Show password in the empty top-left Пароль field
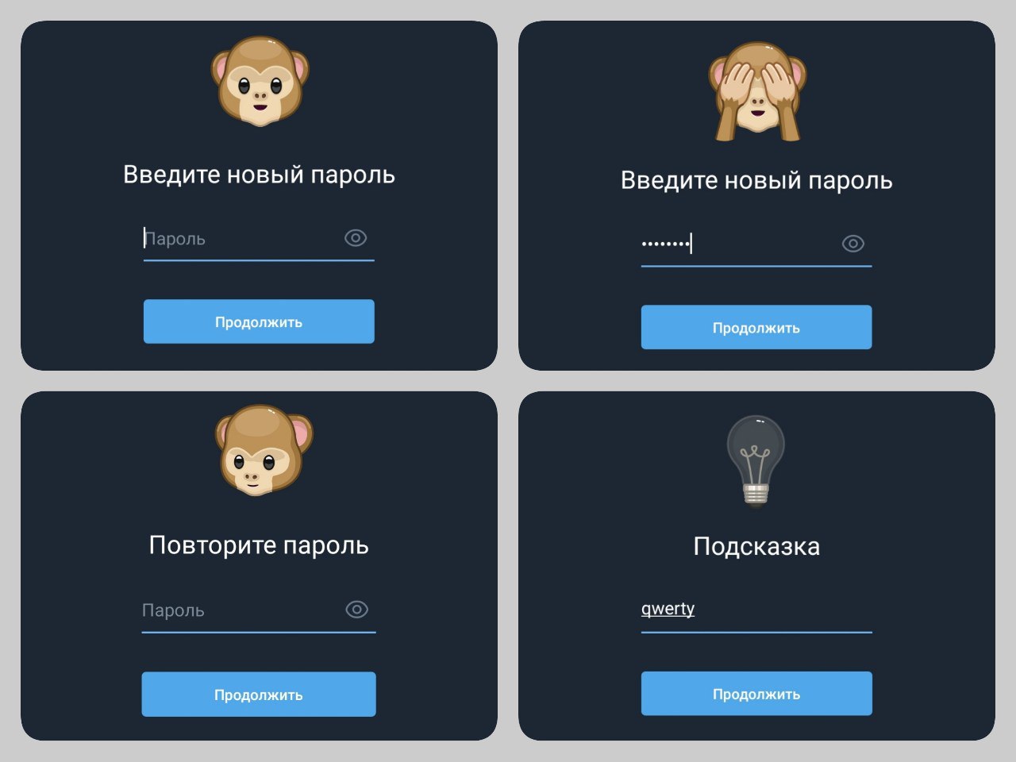The image size is (1016, 762). (x=356, y=237)
